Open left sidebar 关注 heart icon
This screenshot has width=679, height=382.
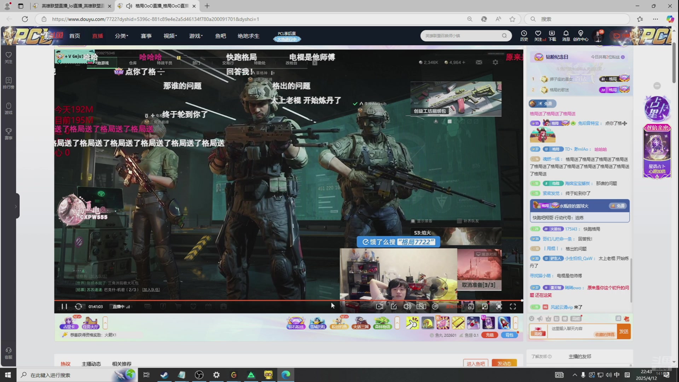point(8,57)
